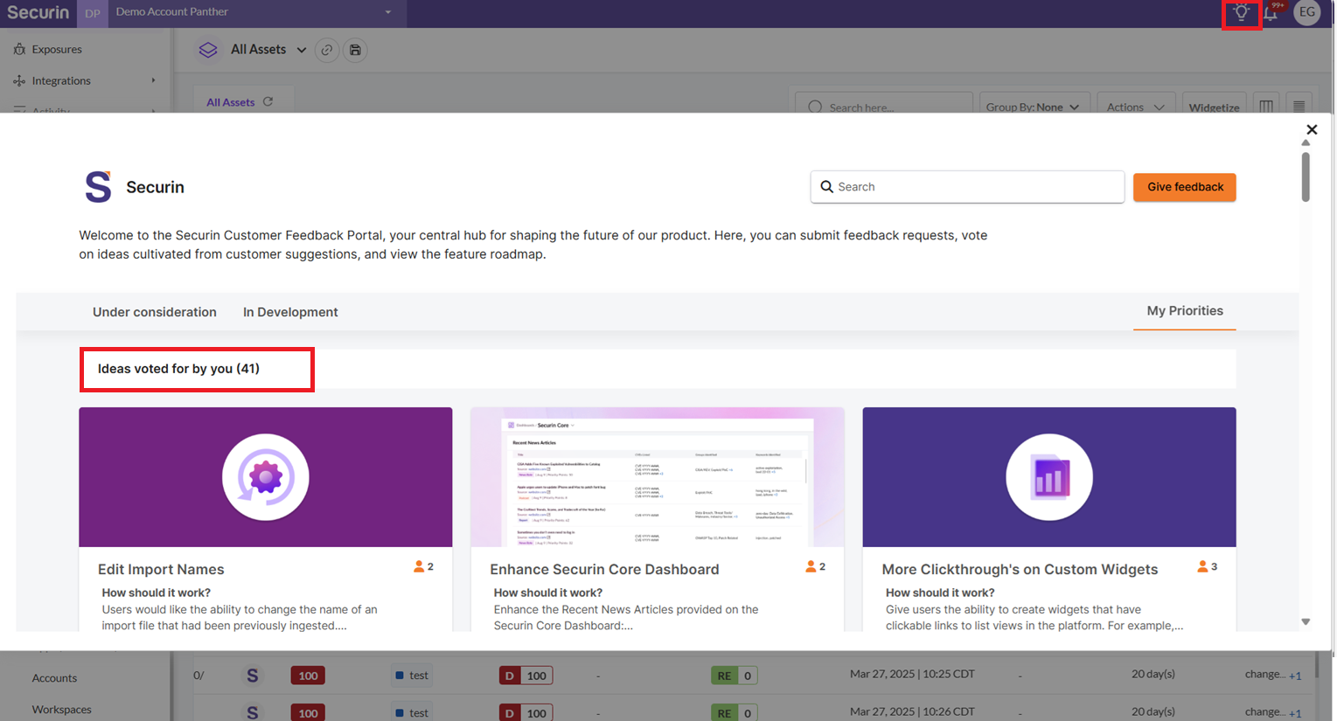1337x721 pixels.
Task: Select the My Priorities tab
Action: 1185,311
